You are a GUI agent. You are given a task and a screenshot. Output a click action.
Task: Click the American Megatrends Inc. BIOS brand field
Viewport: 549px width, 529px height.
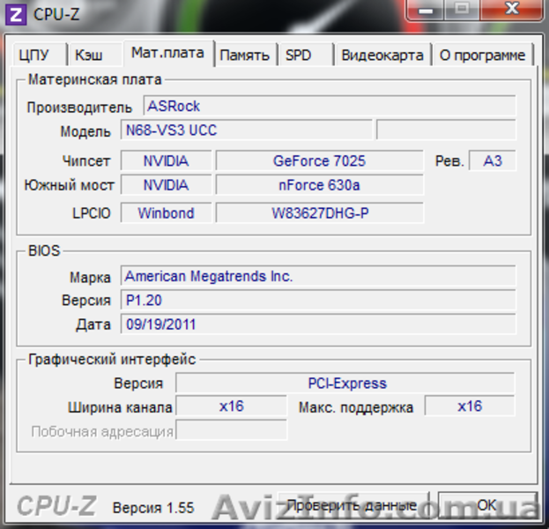click(317, 276)
